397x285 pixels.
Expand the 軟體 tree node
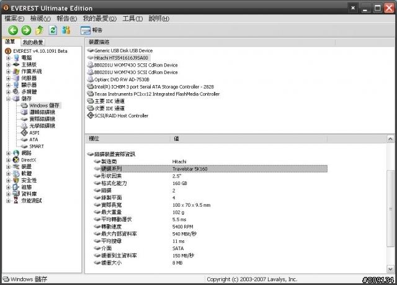pos(8,173)
